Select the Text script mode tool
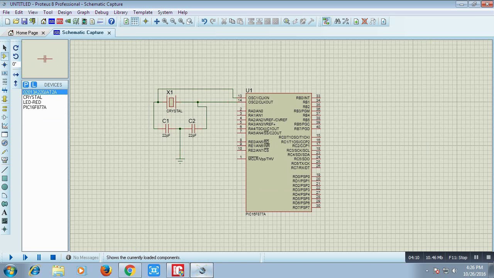Viewport: 494px width, 278px height. [x=5, y=82]
